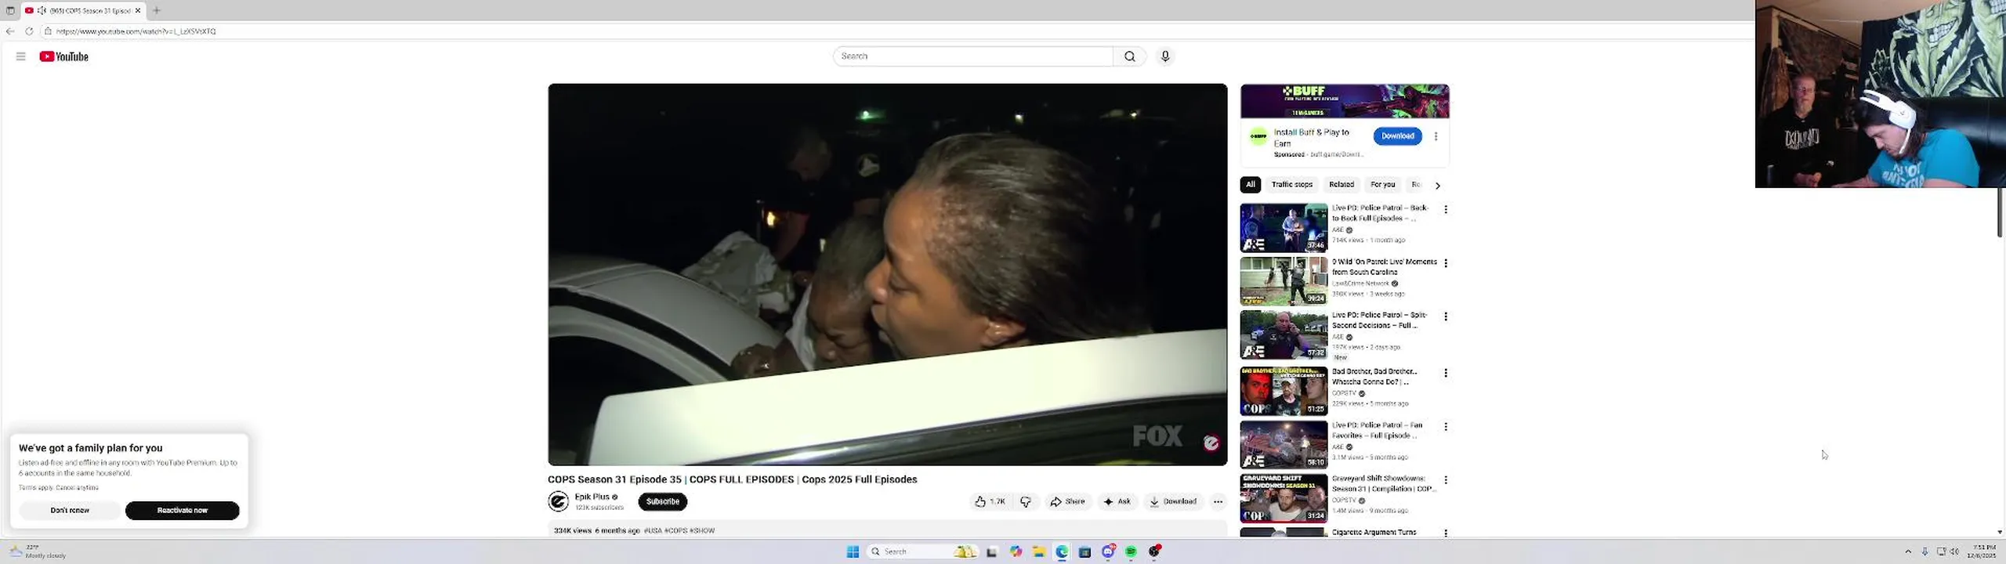
Task: Click the Download button on Buff ad
Action: [1397, 136]
